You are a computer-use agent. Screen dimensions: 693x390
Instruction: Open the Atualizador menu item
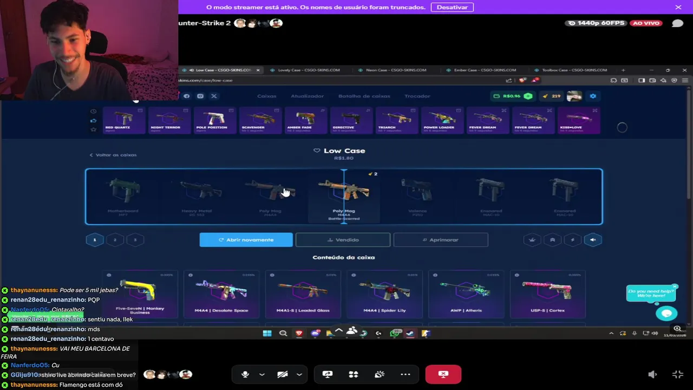pos(307,96)
